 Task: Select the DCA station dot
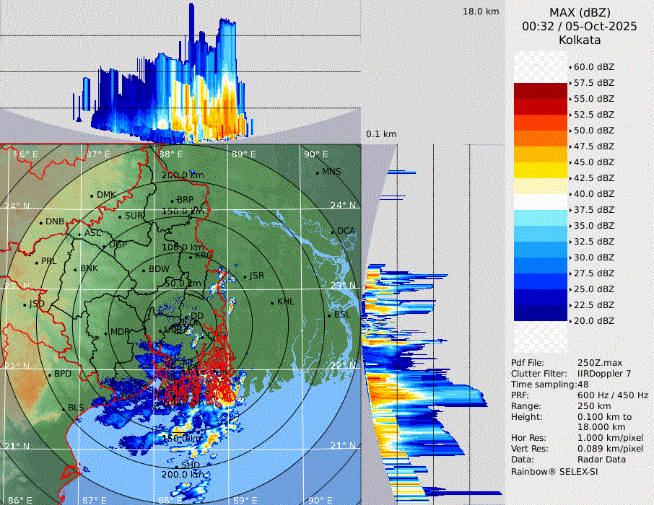[x=333, y=232]
